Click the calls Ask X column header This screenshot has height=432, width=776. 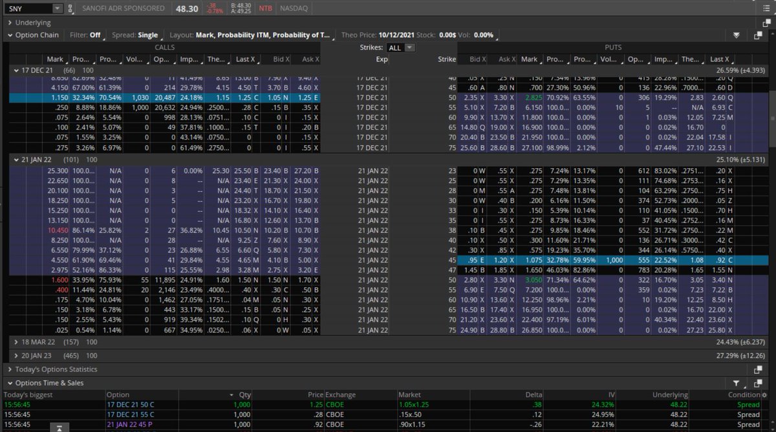click(305, 59)
